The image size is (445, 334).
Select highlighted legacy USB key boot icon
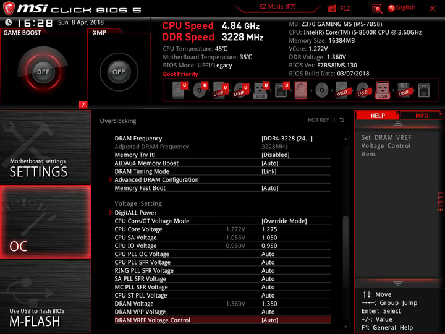(x=383, y=90)
